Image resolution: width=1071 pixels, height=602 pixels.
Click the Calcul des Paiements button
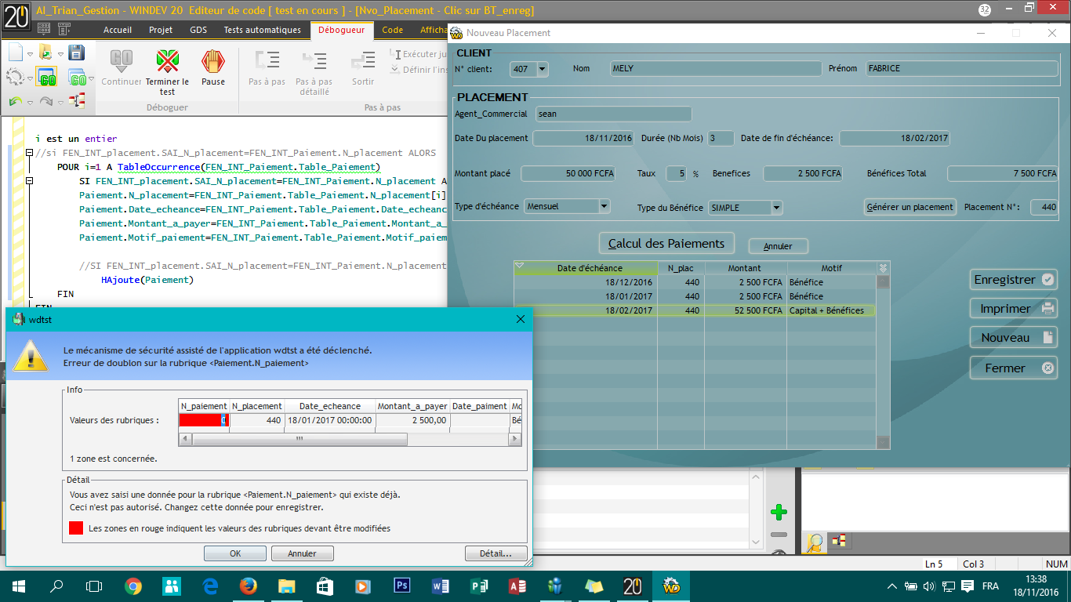[x=666, y=243]
